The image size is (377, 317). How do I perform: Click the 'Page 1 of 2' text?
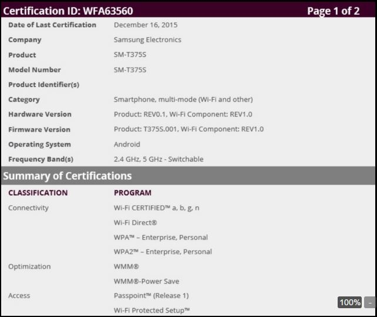coord(333,11)
